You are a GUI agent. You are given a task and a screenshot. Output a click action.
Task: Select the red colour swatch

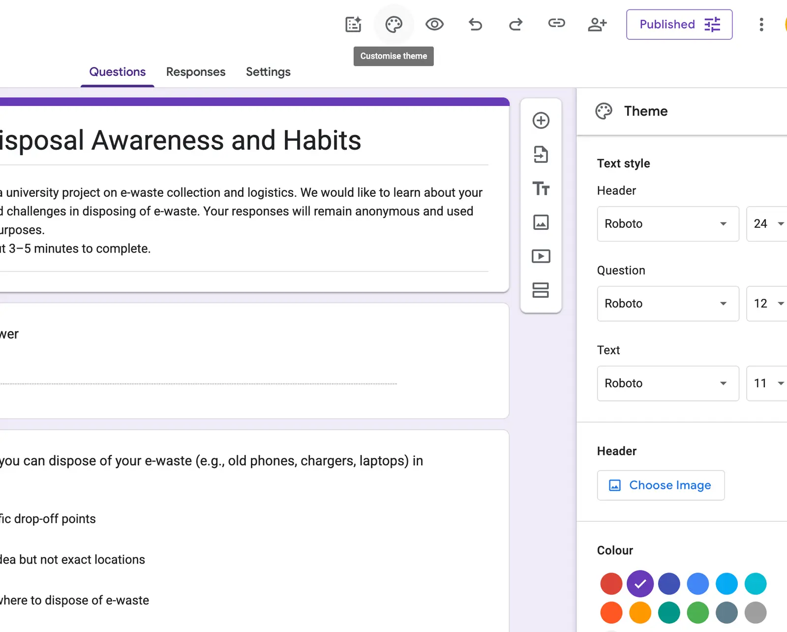tap(611, 584)
